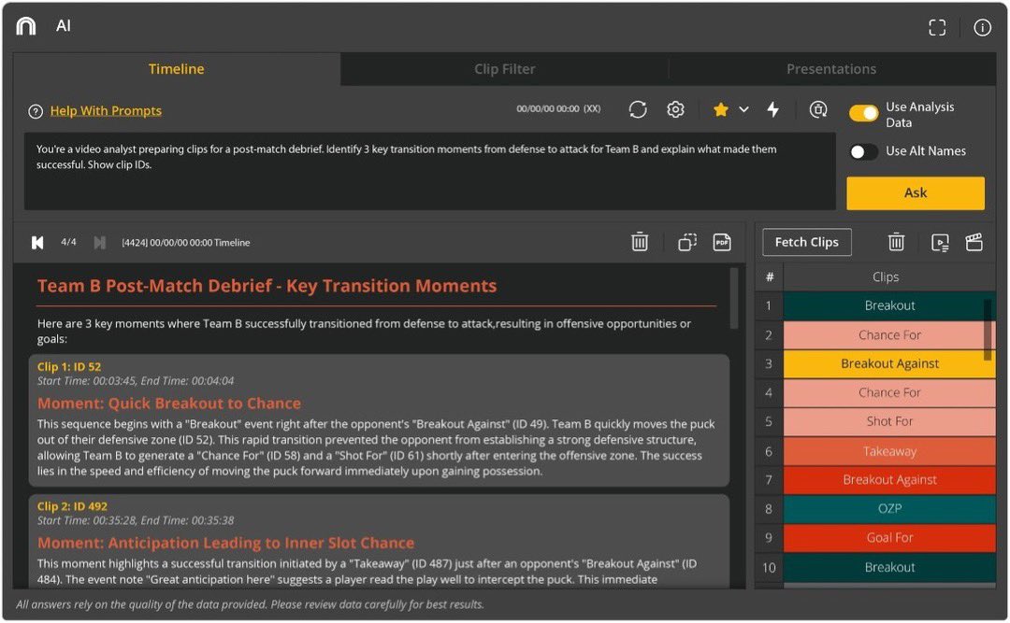Expand the dropdown arrow next to star
Screen dimensions: 1010x623
(x=744, y=109)
